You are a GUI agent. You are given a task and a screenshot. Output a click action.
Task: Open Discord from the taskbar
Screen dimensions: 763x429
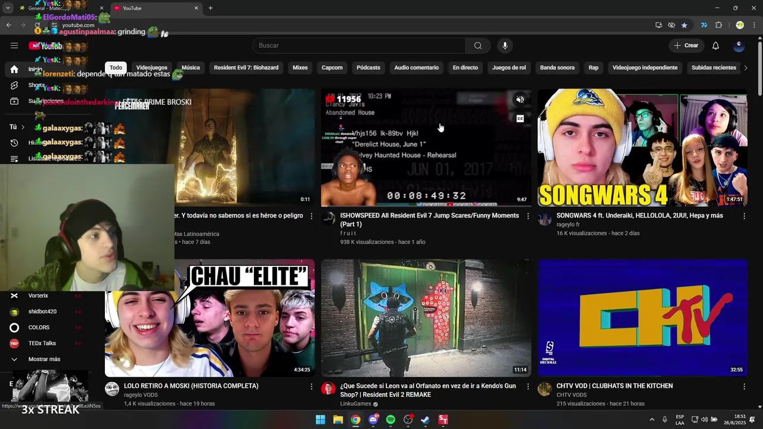coord(373,419)
